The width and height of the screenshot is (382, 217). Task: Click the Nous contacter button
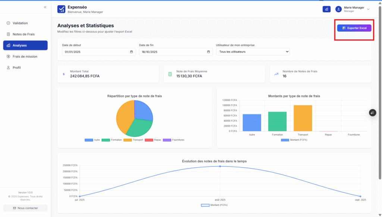click(25, 208)
